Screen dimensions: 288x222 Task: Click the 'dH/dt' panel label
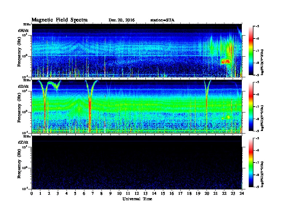pos(23,30)
